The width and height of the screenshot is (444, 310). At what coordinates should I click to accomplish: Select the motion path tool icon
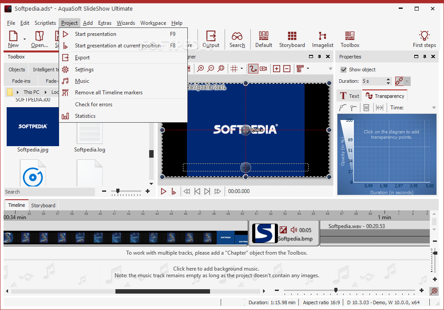[253, 69]
